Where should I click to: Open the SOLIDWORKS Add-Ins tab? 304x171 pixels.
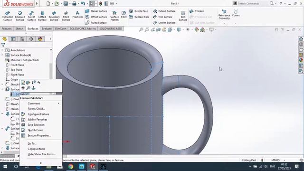(x=83, y=28)
